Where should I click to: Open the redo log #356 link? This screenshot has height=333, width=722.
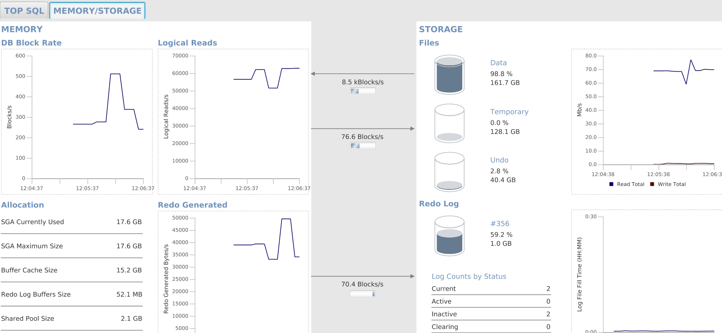tap(500, 224)
